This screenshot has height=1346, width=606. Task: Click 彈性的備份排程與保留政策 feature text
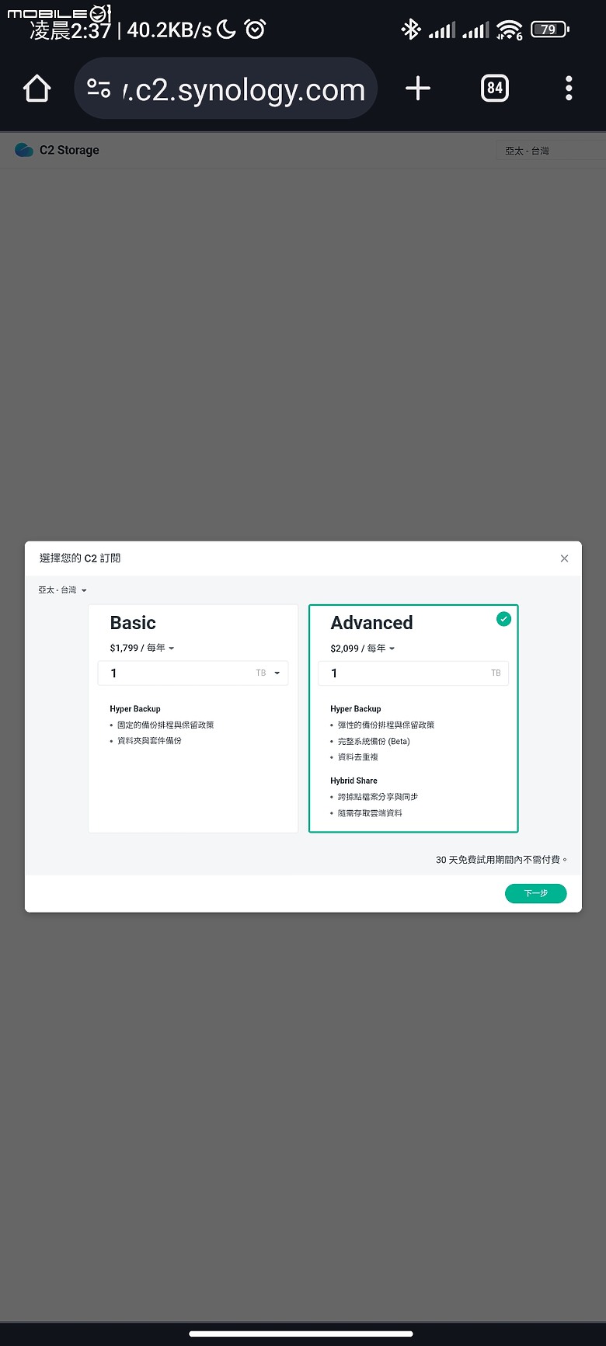[x=386, y=725]
